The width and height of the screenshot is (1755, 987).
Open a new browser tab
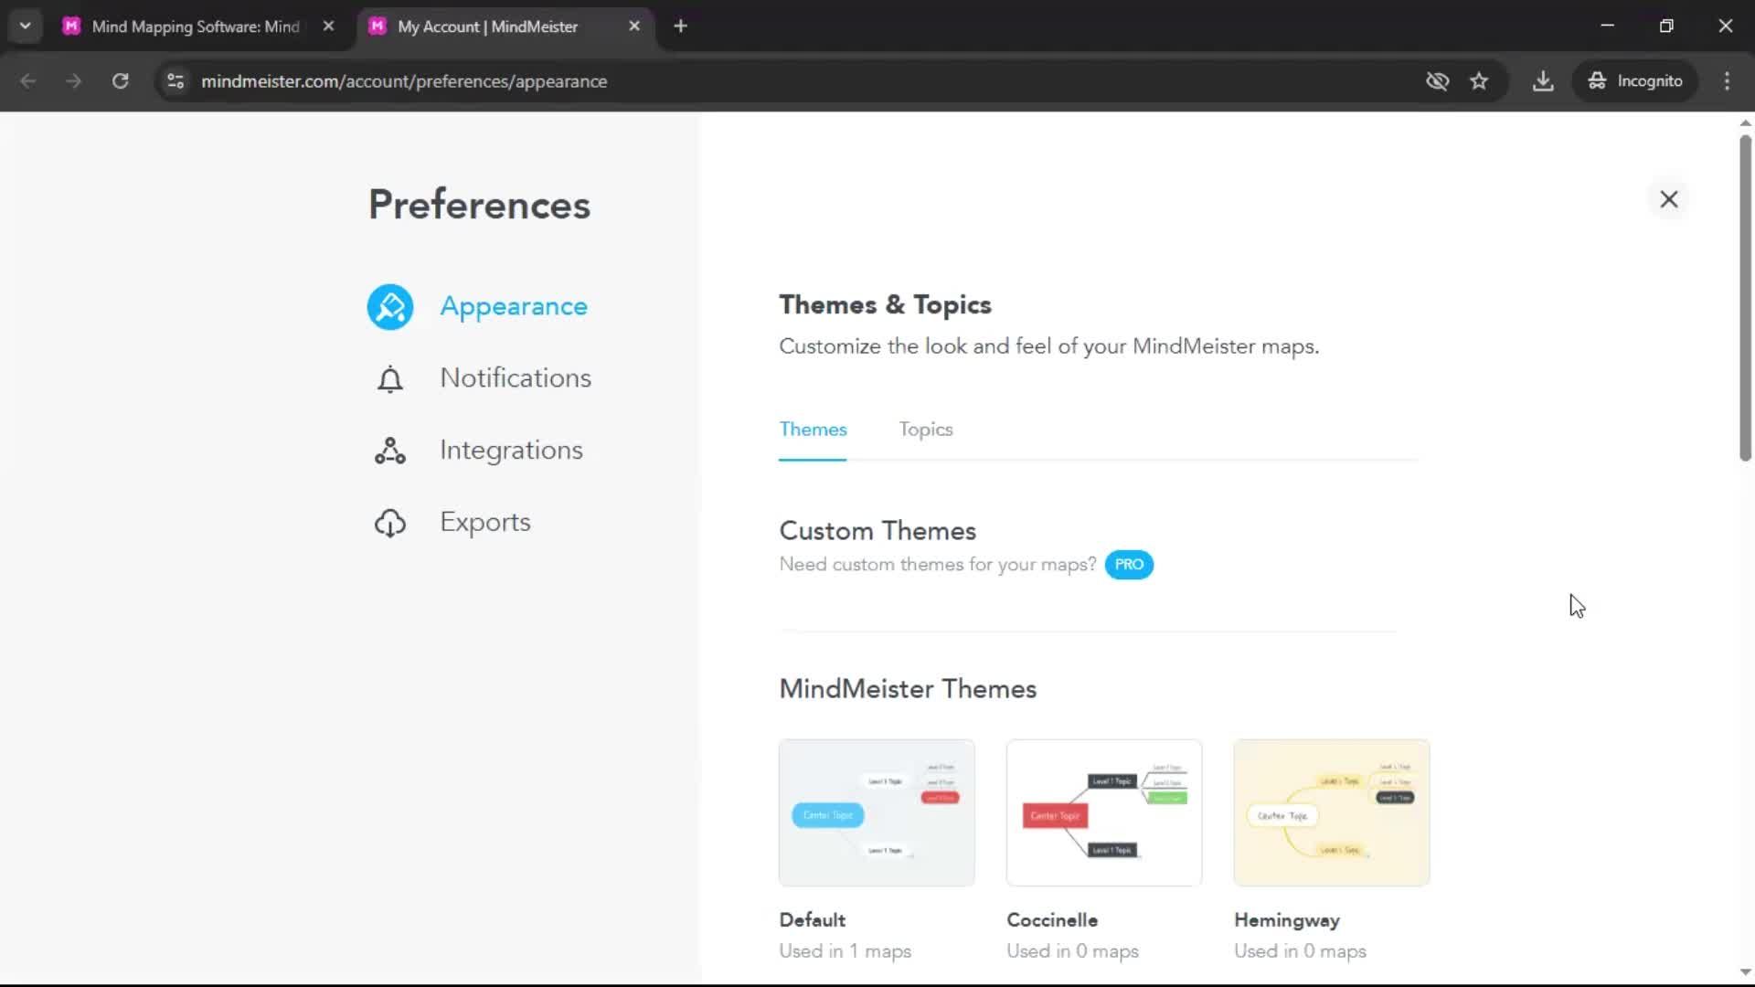[680, 27]
